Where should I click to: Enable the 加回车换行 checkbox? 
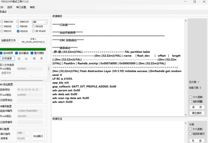coord(190,134)
